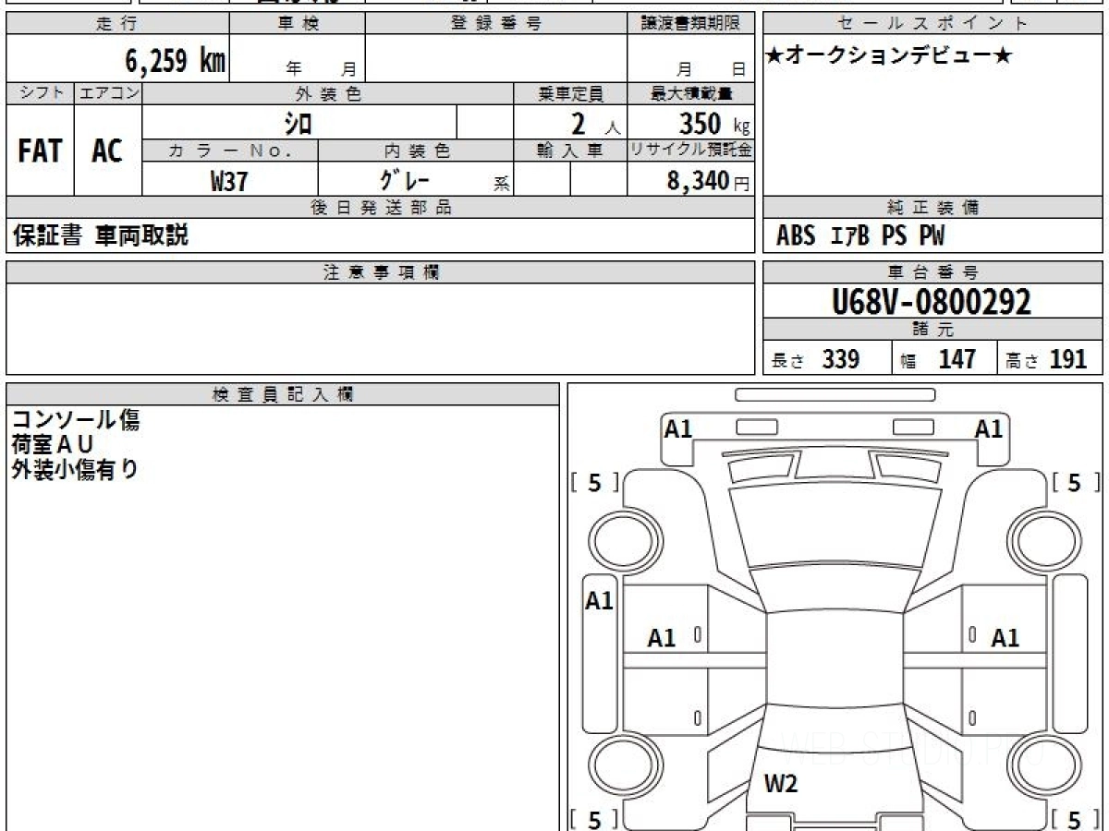Image resolution: width=1109 pixels, height=831 pixels.
Task: Select the 登録番号 header
Action: (496, 24)
